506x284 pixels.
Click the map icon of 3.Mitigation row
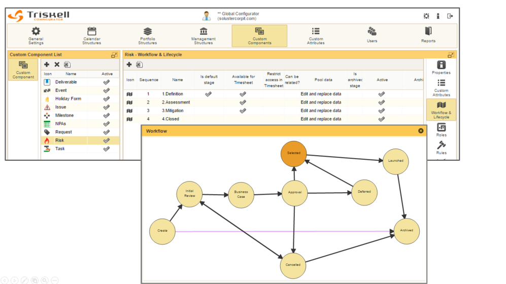coord(129,111)
